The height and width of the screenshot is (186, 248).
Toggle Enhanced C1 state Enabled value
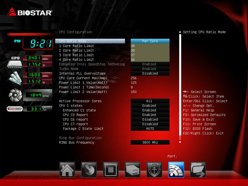pos(150,110)
